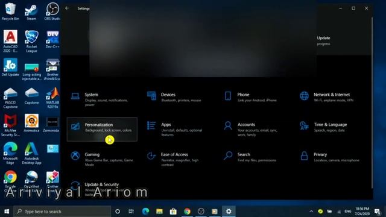Click the Update progress status link
Viewport: 386px width, 217px height.
point(323,40)
